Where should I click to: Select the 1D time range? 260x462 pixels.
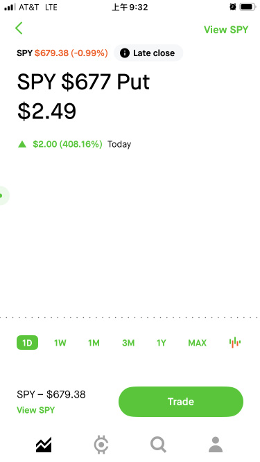pyautogui.click(x=27, y=343)
